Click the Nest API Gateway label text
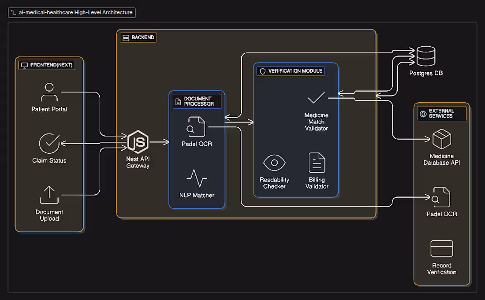 (x=138, y=162)
